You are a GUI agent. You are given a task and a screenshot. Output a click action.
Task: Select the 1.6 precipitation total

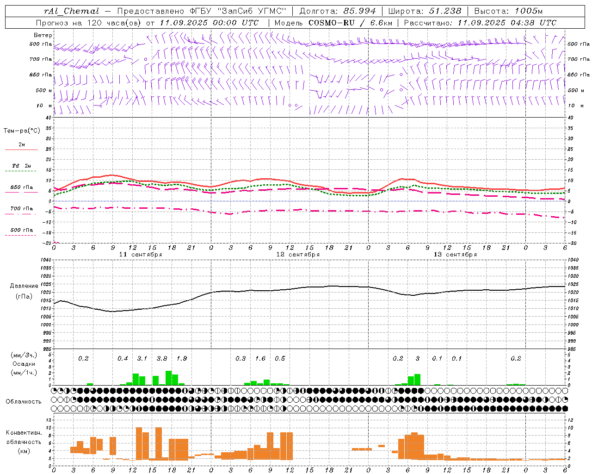[x=260, y=358]
